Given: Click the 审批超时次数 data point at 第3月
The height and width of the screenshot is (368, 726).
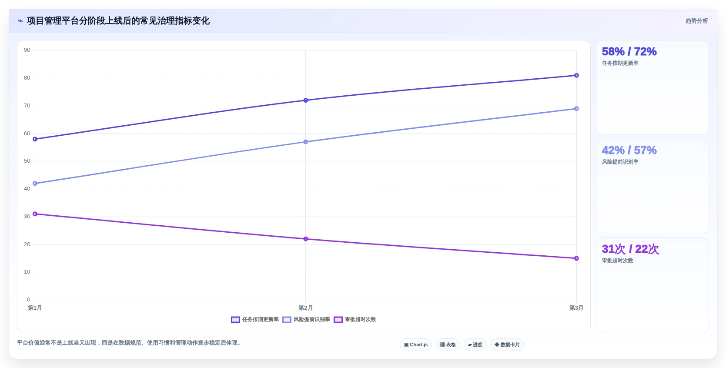Looking at the screenshot, I should click(x=576, y=258).
